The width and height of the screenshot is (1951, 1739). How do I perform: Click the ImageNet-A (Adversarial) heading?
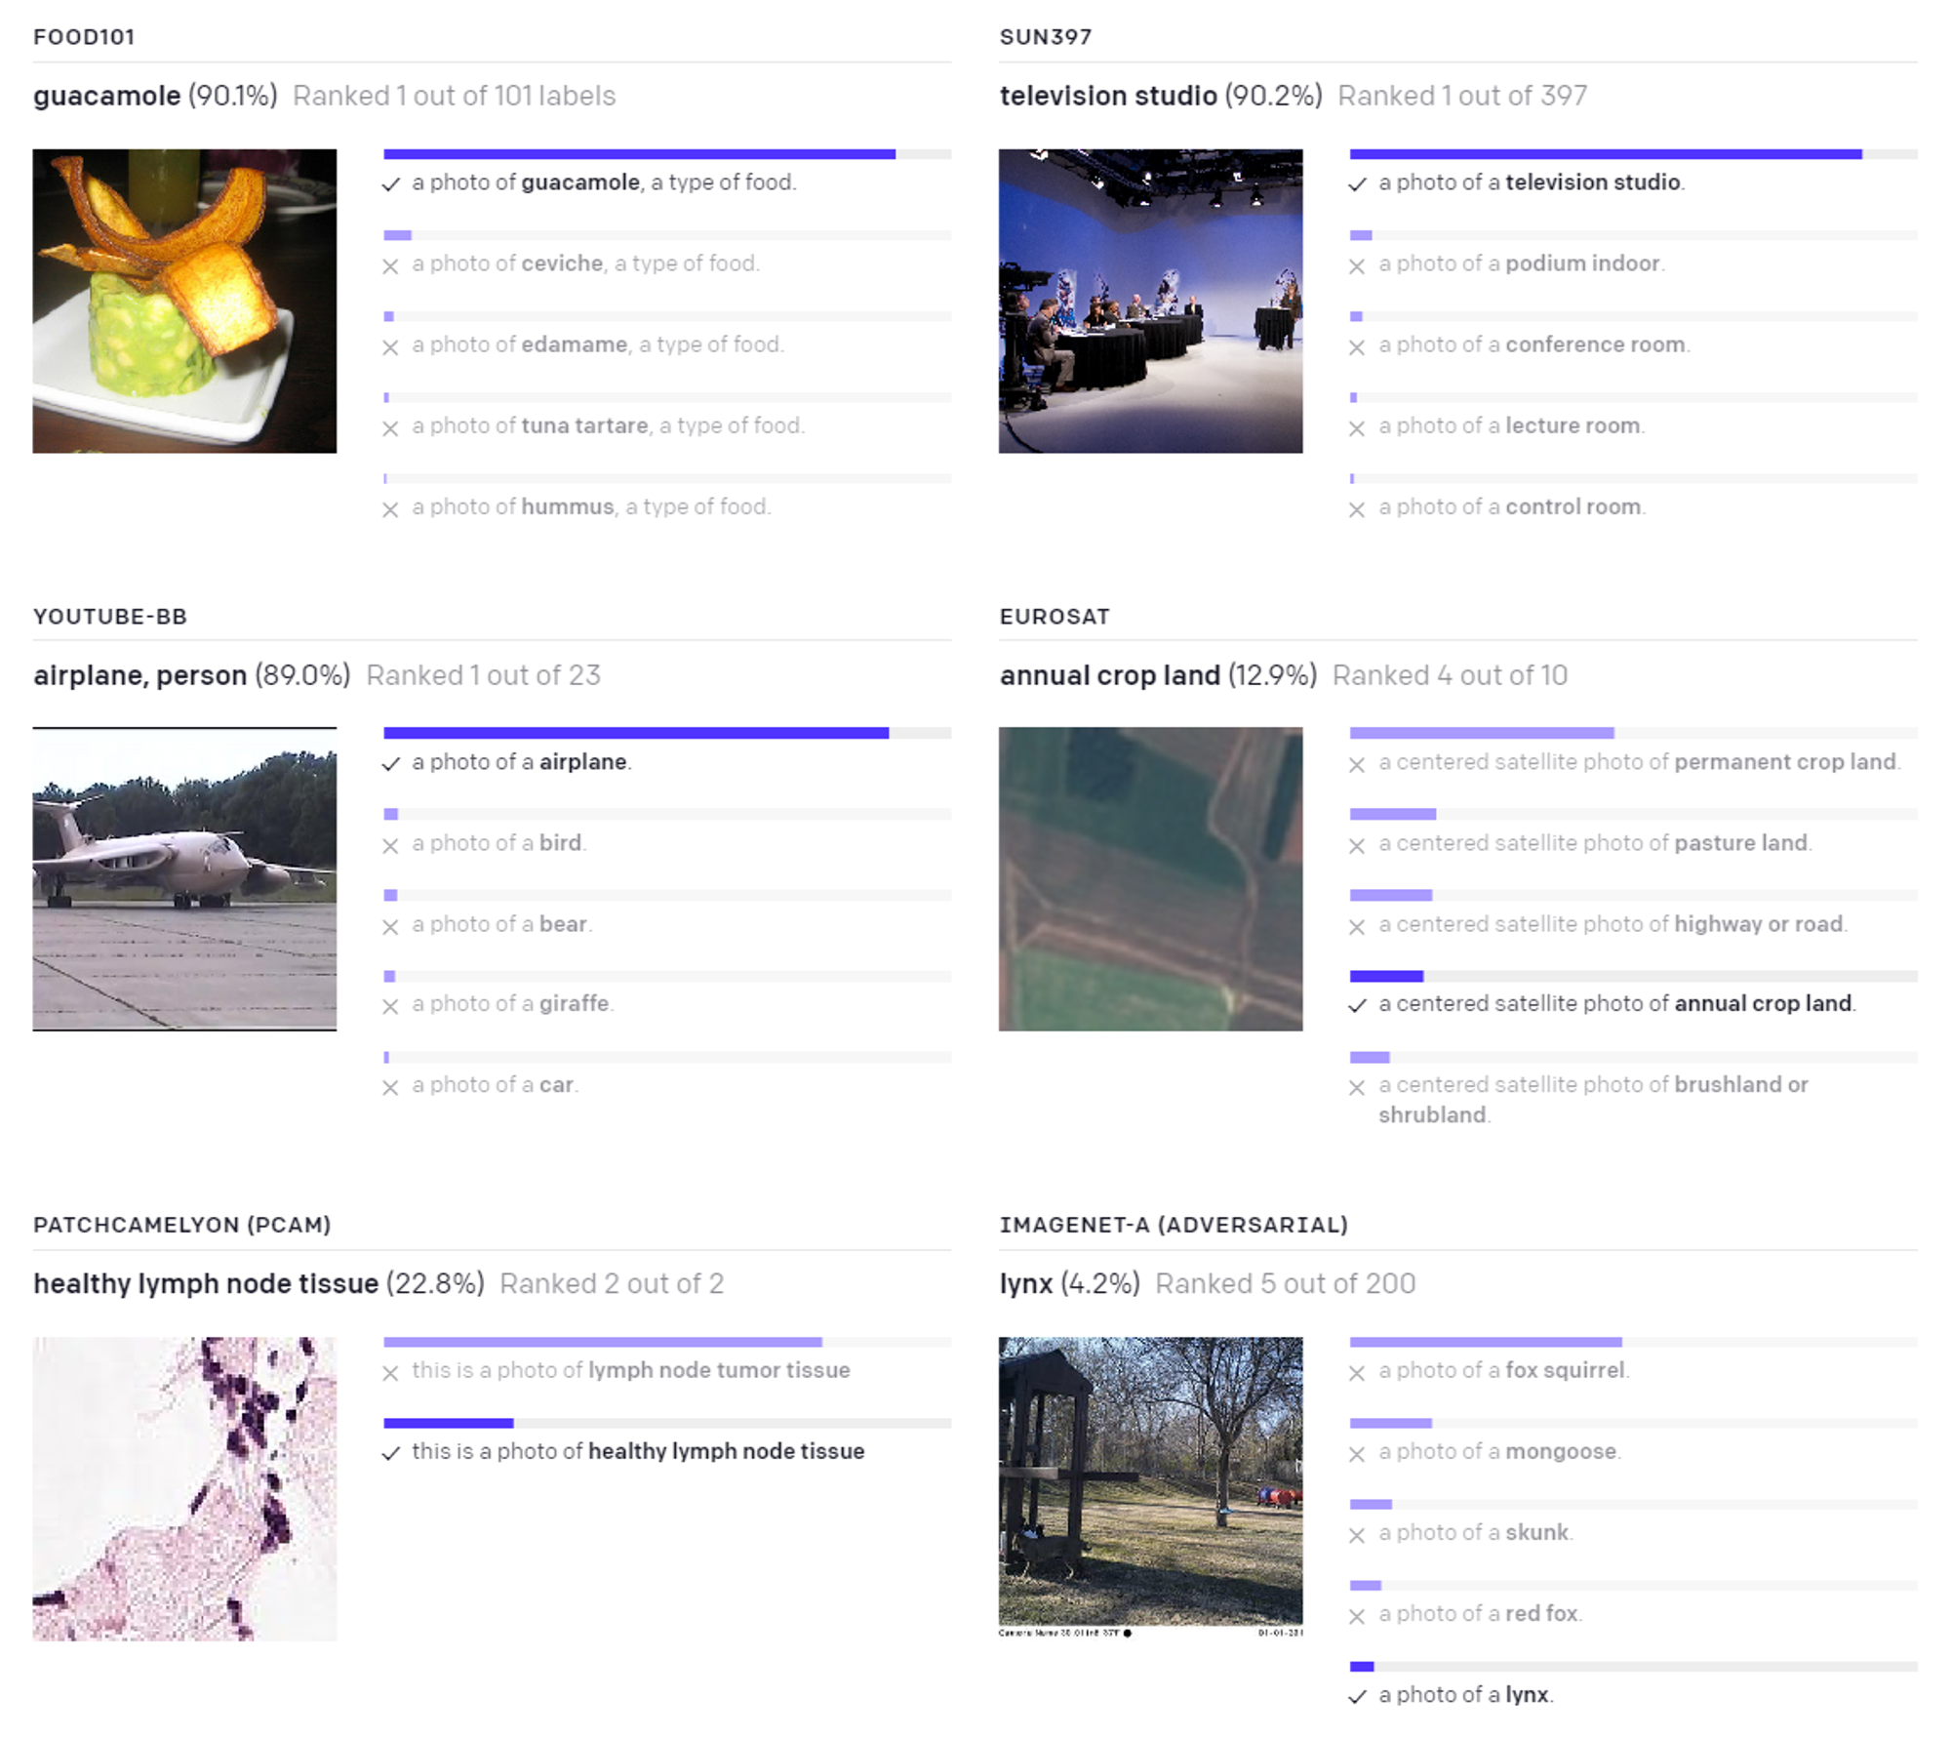(1174, 1225)
